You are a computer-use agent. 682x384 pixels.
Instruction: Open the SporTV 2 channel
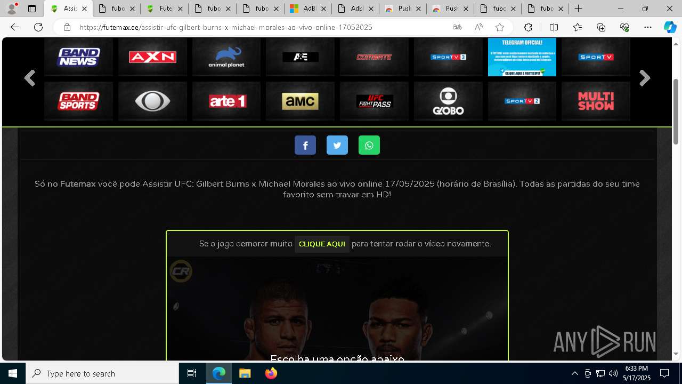(522, 101)
